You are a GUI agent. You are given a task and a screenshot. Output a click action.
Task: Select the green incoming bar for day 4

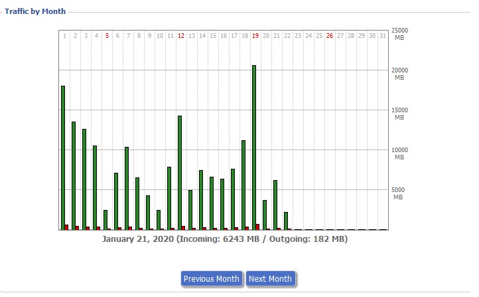(95, 187)
